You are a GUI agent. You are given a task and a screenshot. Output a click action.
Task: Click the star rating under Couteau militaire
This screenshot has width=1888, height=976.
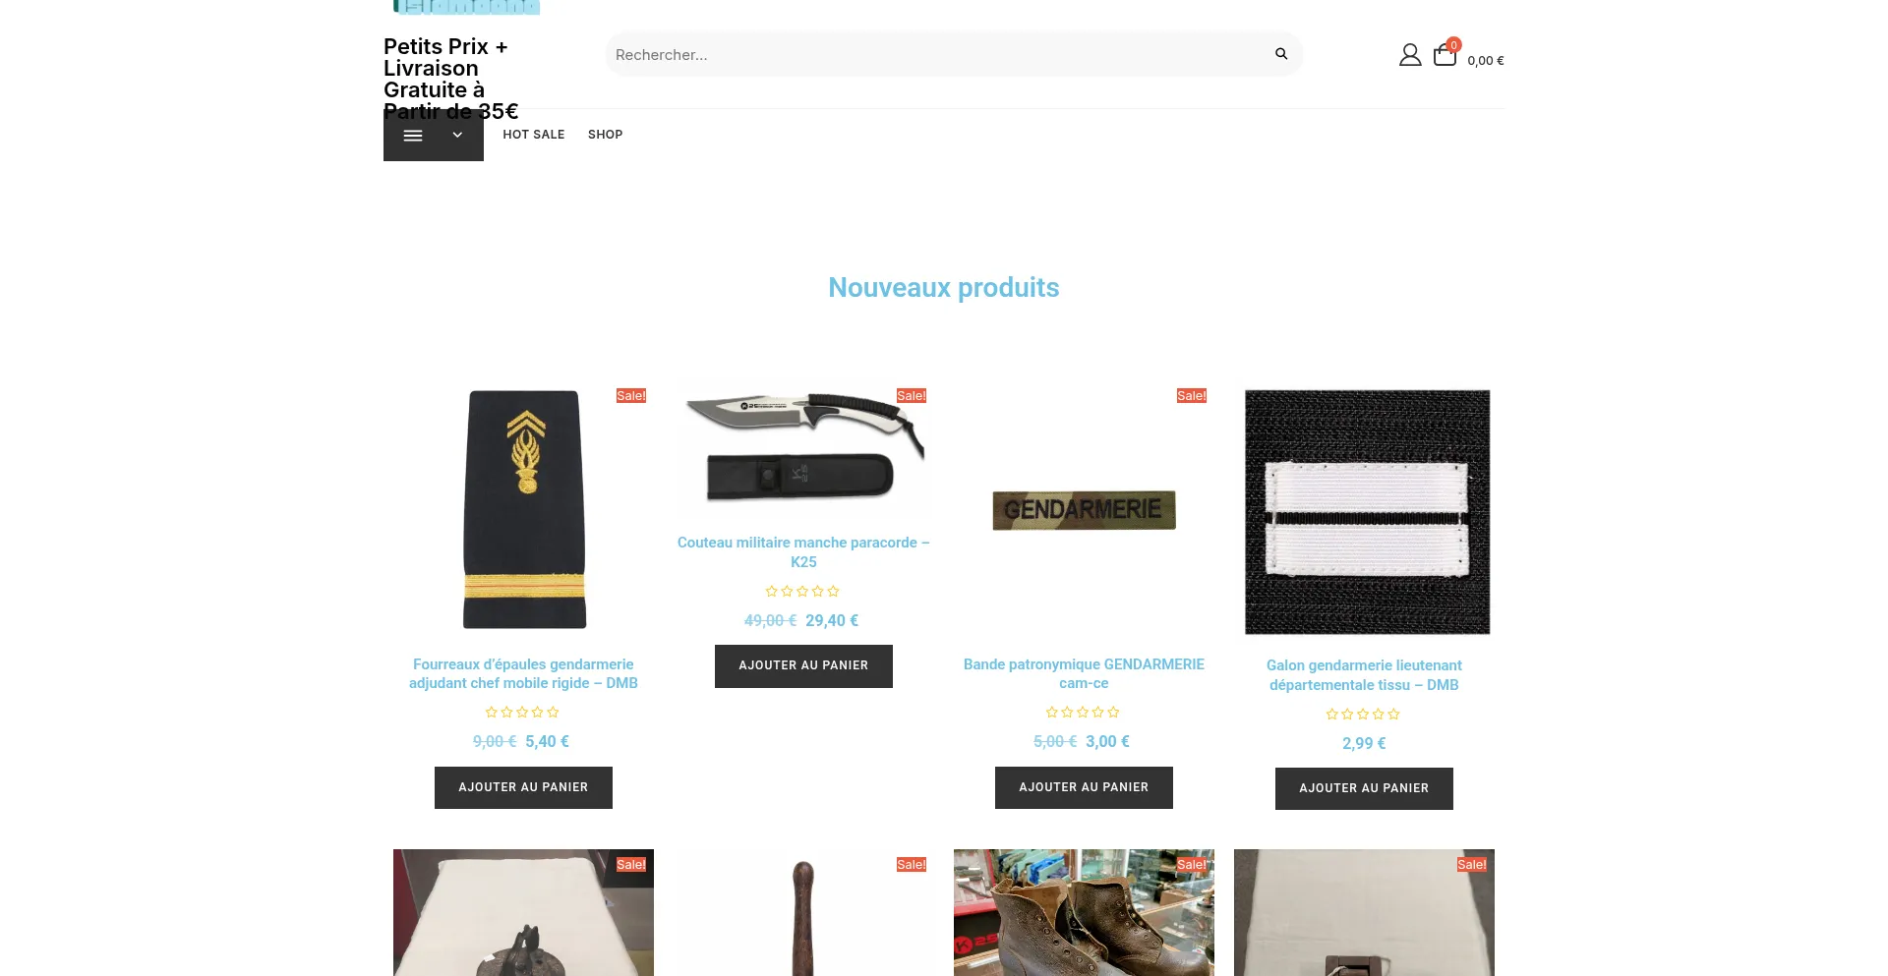coord(802,591)
